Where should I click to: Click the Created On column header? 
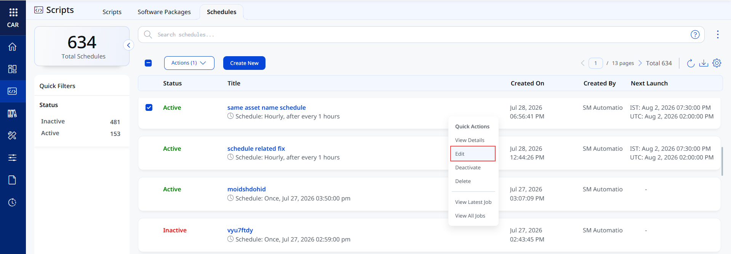[528, 83]
